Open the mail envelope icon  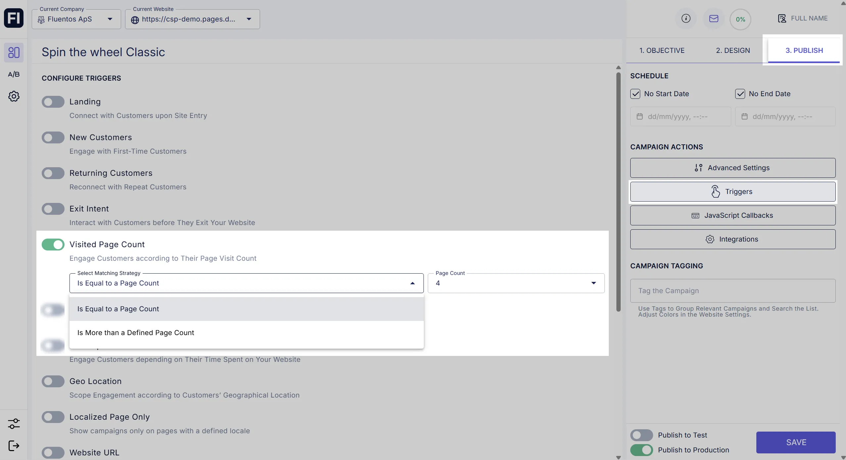tap(714, 19)
